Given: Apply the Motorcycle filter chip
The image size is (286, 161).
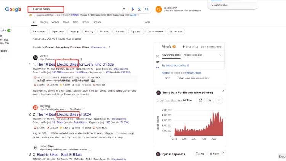Looking at the screenshot, I should point(176,31).
